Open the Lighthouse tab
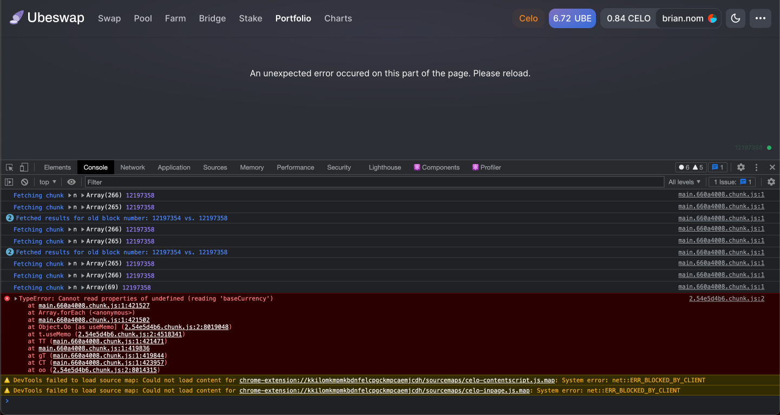Screen dimensions: 780x415 click(385, 167)
